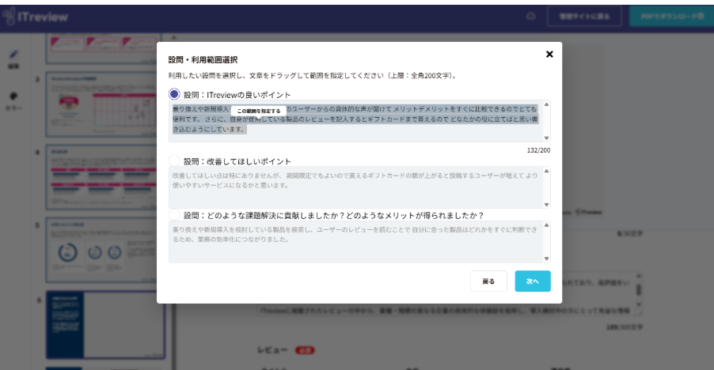Click the 管理サイトに戻る header button

click(x=584, y=17)
